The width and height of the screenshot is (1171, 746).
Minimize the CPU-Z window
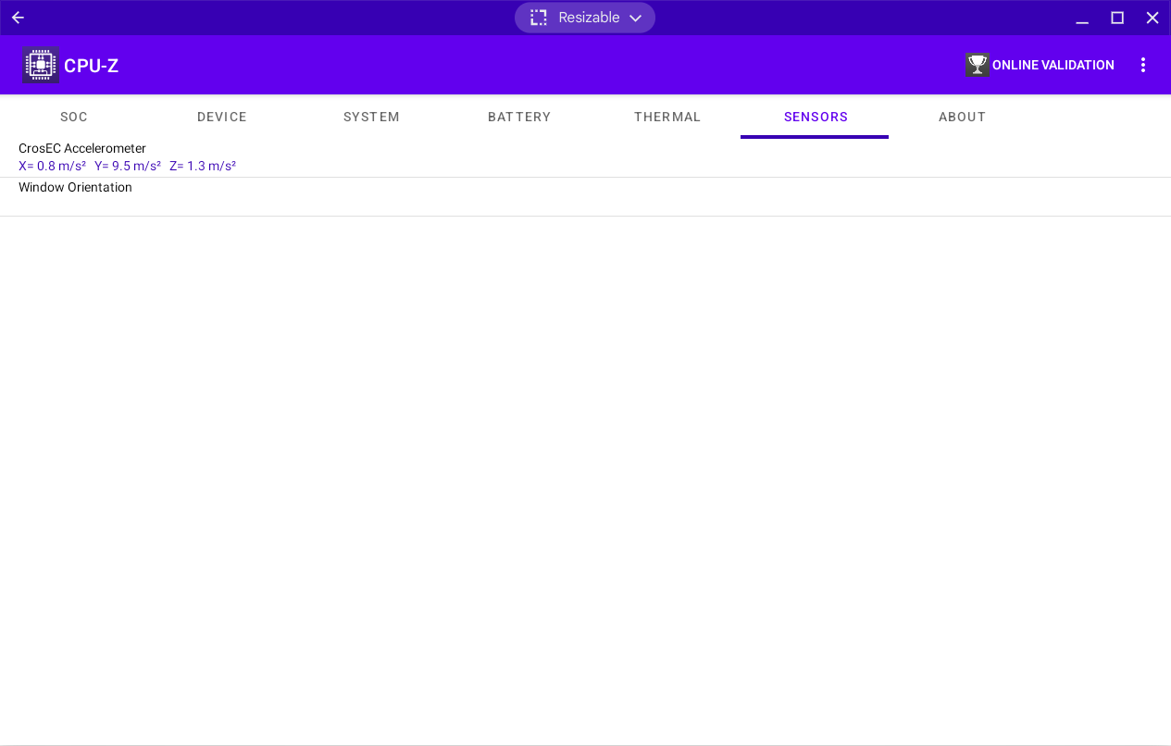(1082, 18)
